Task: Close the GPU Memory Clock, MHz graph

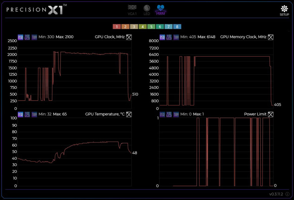Action: tap(271, 37)
